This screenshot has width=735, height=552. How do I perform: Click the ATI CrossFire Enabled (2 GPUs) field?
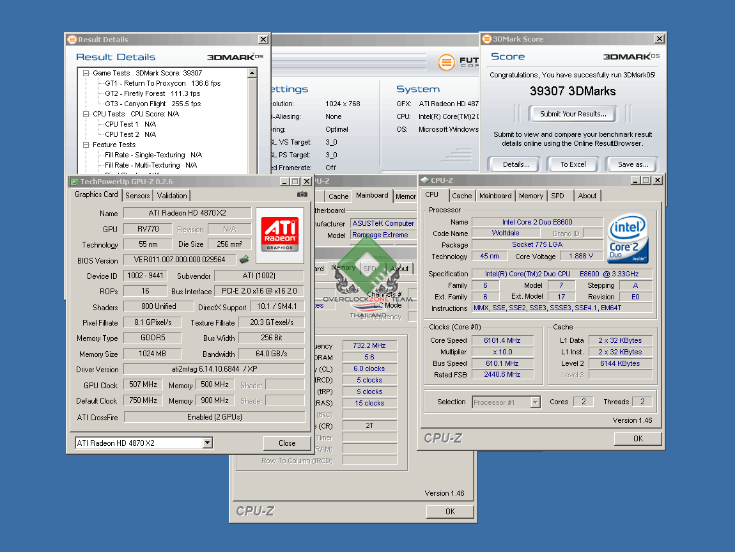click(x=214, y=417)
